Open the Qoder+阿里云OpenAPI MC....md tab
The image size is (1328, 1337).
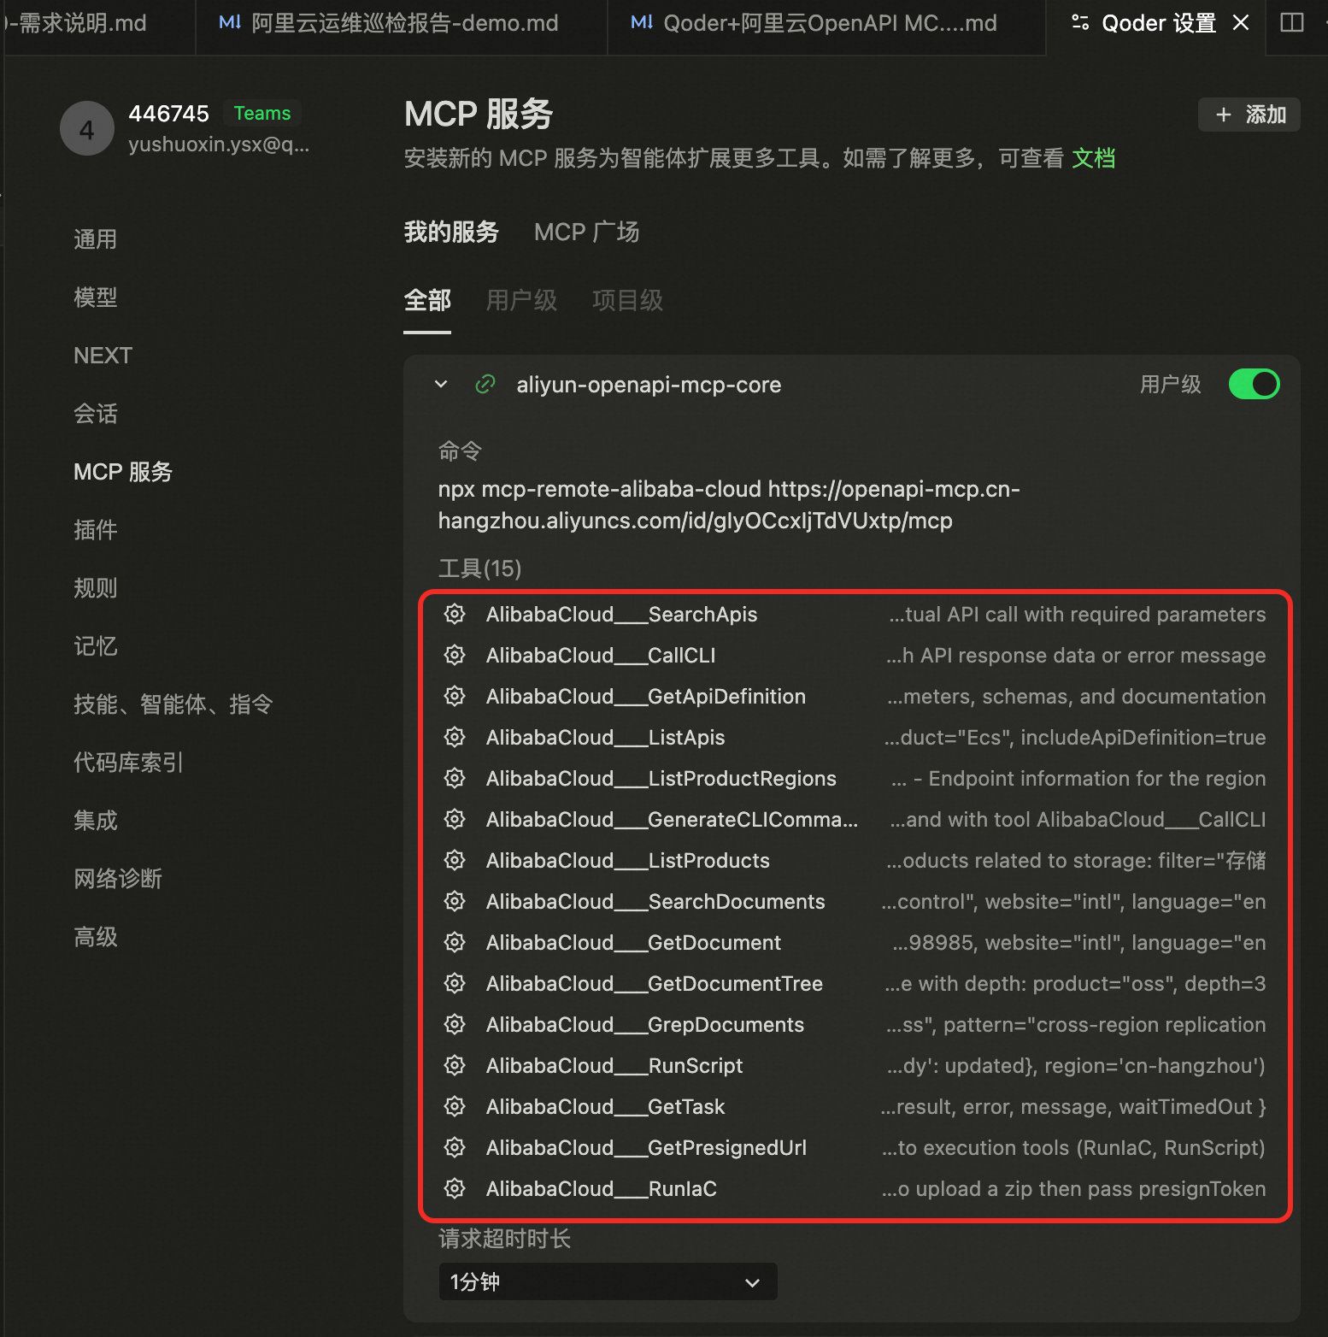(826, 23)
